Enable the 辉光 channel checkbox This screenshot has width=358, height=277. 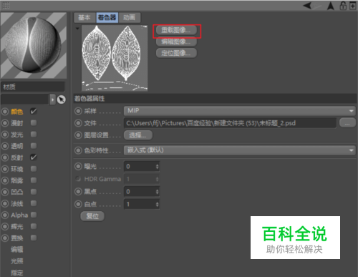click(34, 226)
